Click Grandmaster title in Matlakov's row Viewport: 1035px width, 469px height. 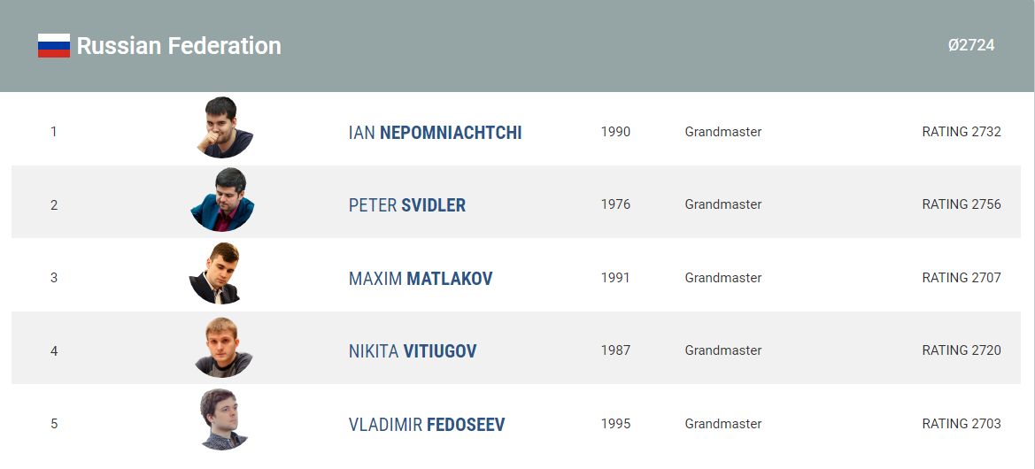[x=722, y=278]
